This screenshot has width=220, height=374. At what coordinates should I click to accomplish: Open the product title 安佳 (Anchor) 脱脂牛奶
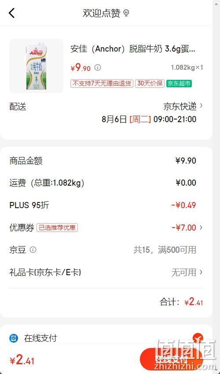(x=133, y=49)
